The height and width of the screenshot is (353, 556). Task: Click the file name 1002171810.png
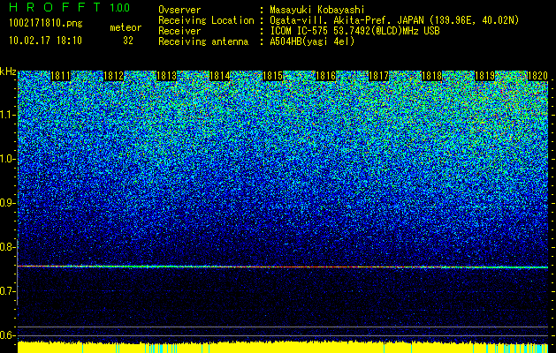45,24
